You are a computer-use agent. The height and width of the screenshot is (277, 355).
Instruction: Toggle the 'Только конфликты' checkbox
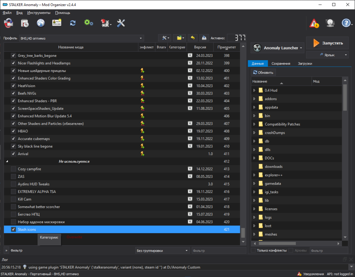(x=253, y=250)
